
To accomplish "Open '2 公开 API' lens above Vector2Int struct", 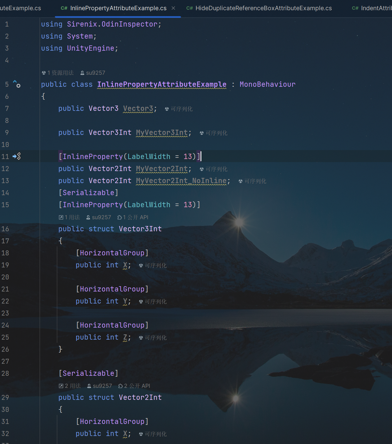I will tap(134, 386).
